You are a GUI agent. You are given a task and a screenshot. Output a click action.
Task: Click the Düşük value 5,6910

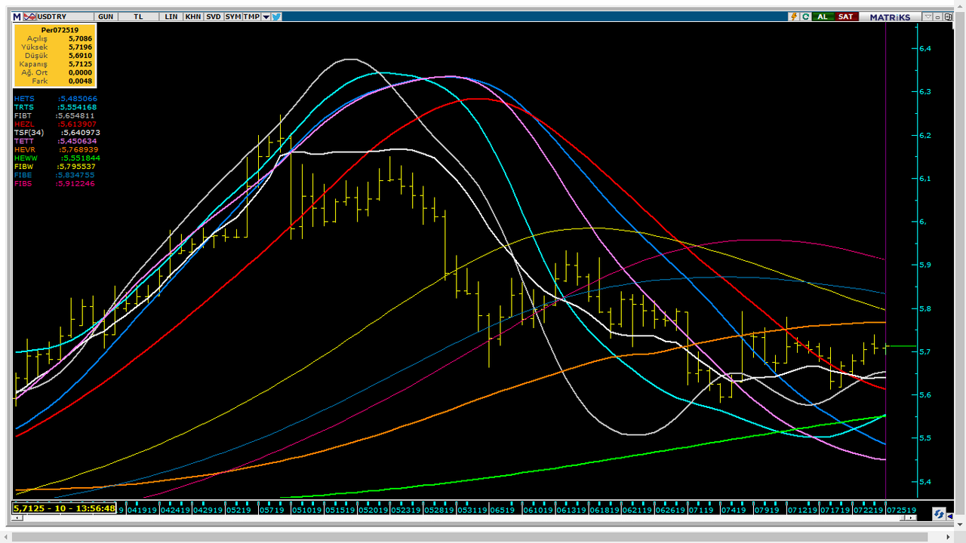80,55
